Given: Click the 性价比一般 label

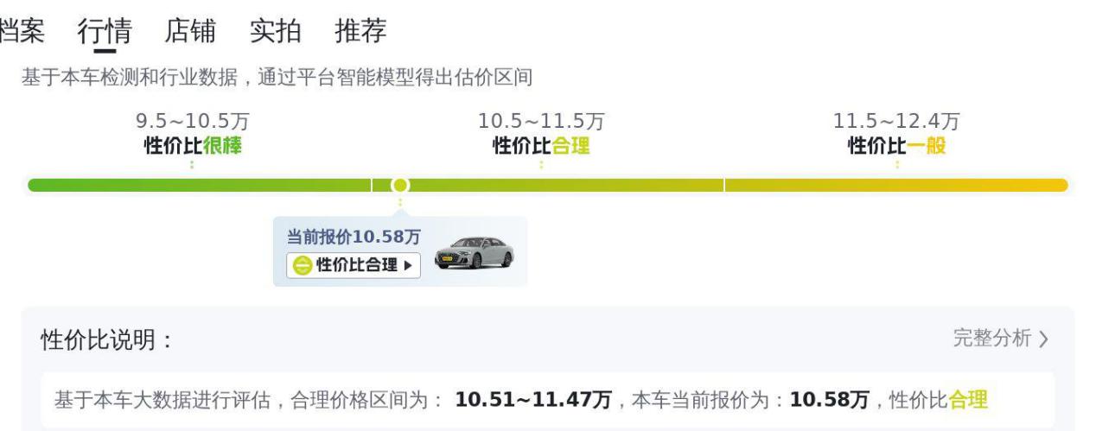Looking at the screenshot, I should 897,145.
